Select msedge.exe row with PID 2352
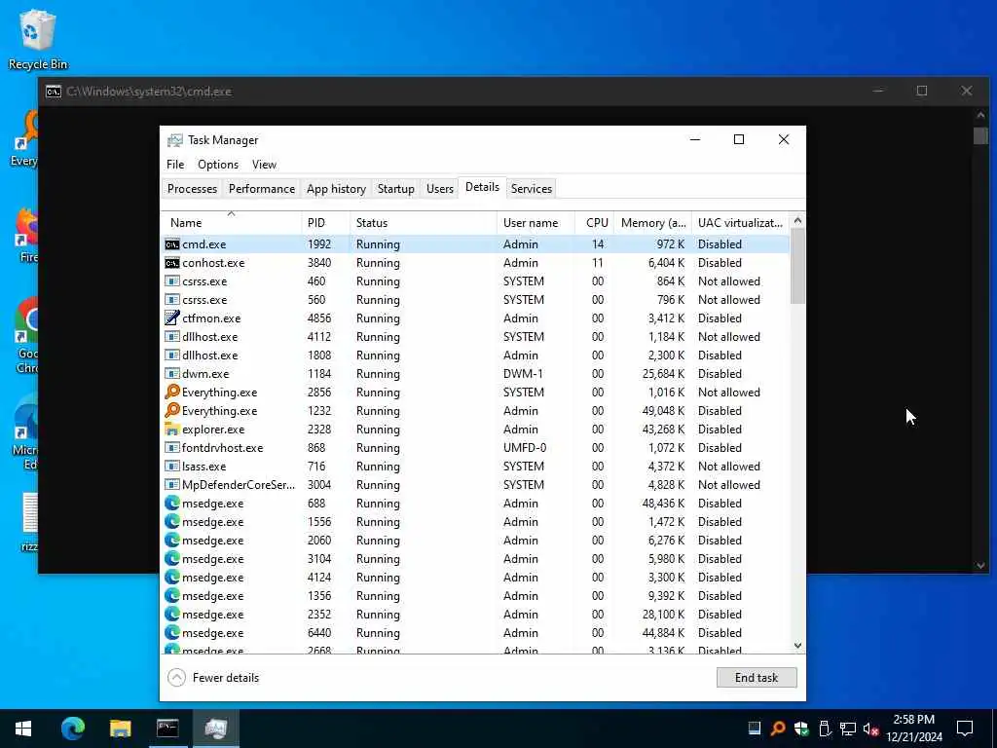The image size is (997, 748). 475,615
